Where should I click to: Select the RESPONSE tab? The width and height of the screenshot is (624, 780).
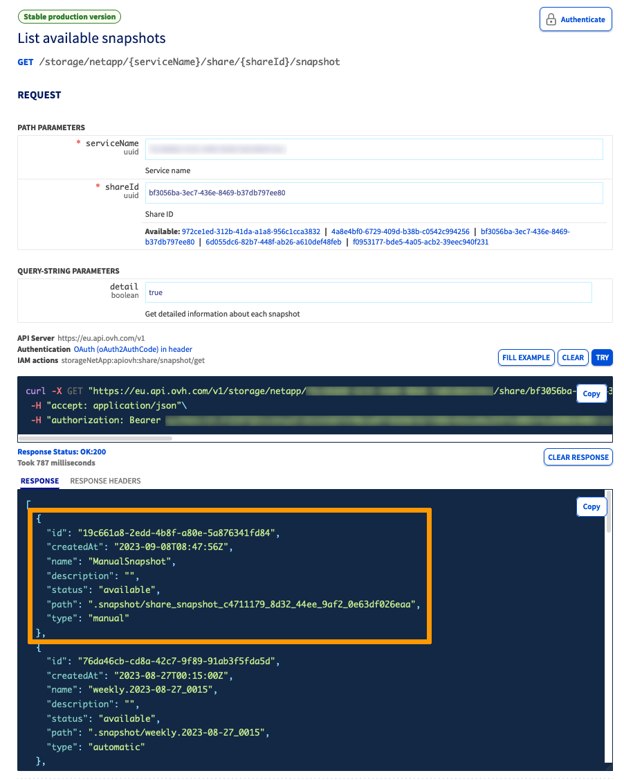39,481
